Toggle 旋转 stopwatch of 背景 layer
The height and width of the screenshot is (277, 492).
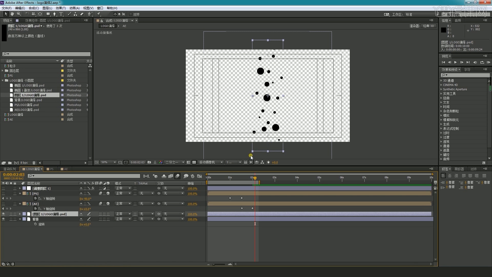[35, 224]
